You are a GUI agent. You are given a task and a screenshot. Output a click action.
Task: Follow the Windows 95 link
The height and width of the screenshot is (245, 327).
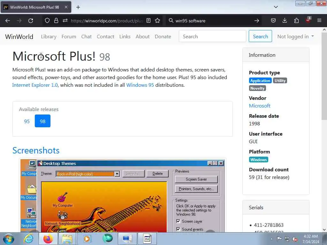coord(140,85)
